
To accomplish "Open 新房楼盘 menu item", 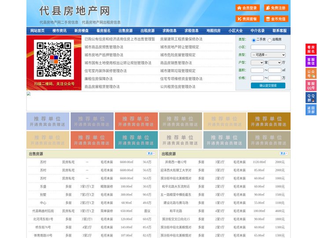I will click(x=81, y=31).
